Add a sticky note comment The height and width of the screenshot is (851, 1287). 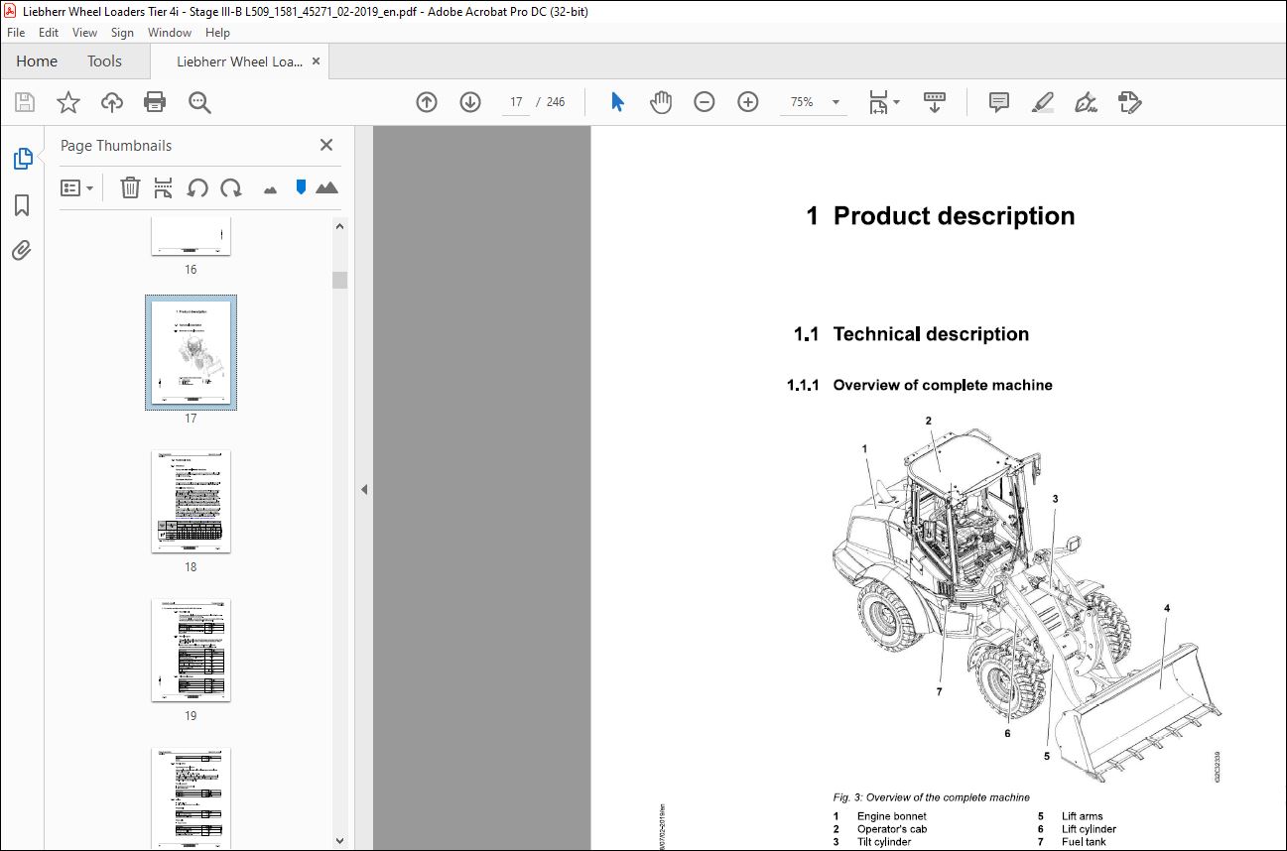999,102
